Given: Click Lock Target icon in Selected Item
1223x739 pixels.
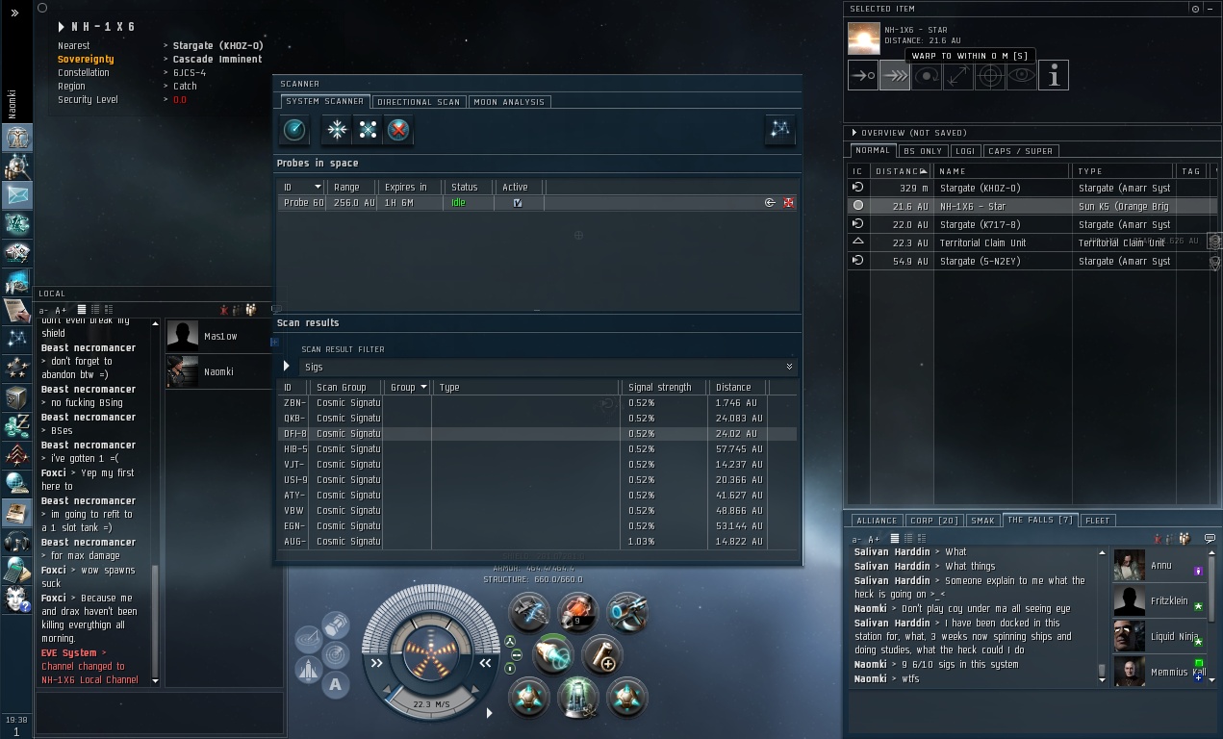Looking at the screenshot, I should pyautogui.click(x=990, y=75).
